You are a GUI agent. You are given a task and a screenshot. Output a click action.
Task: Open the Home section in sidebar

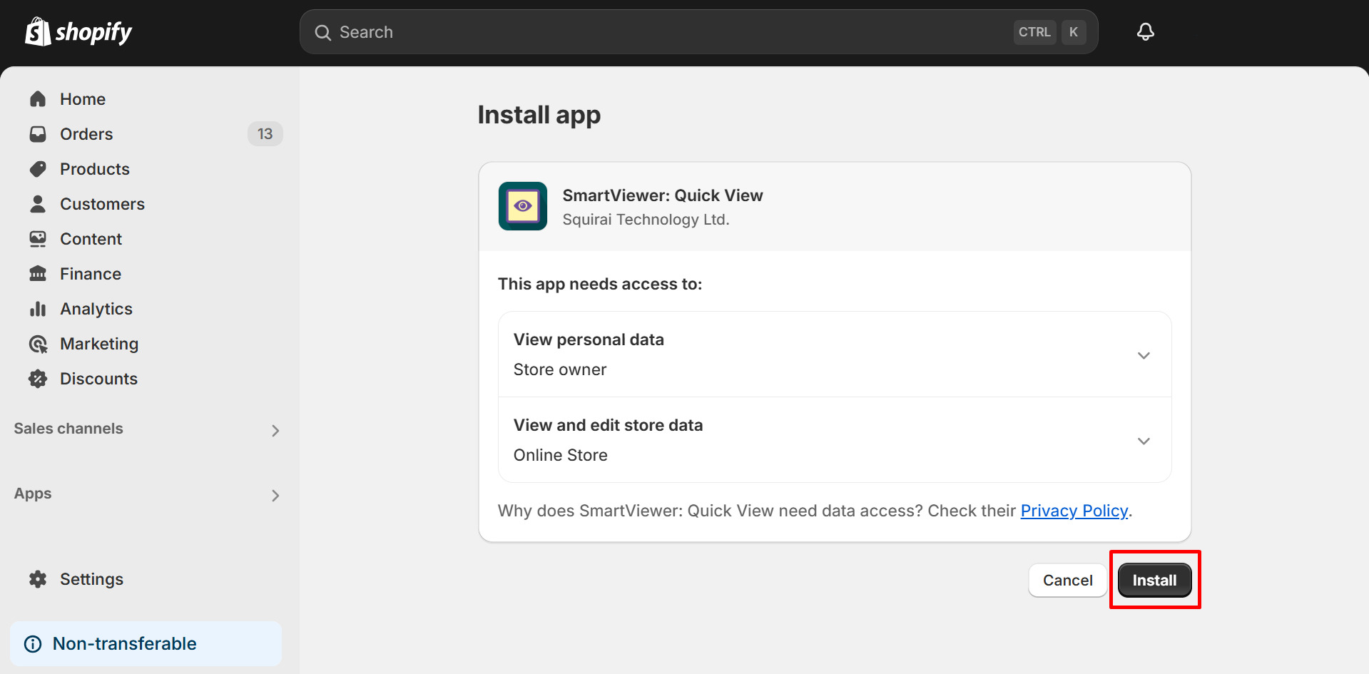[81, 98]
